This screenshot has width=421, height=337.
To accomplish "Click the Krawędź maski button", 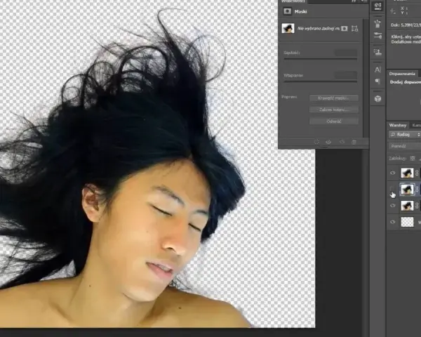I will tap(334, 98).
